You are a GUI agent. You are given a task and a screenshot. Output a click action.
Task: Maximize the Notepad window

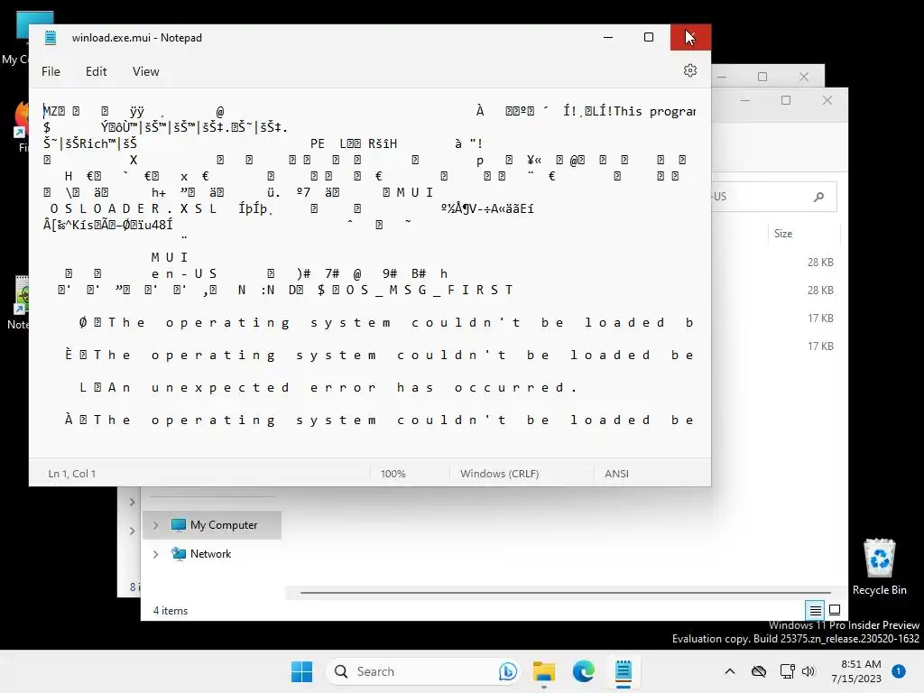(649, 37)
